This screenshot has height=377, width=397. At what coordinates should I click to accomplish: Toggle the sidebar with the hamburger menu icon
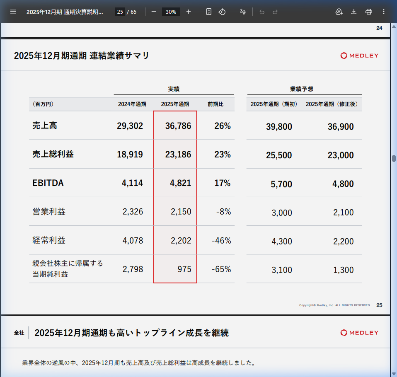pyautogui.click(x=13, y=12)
